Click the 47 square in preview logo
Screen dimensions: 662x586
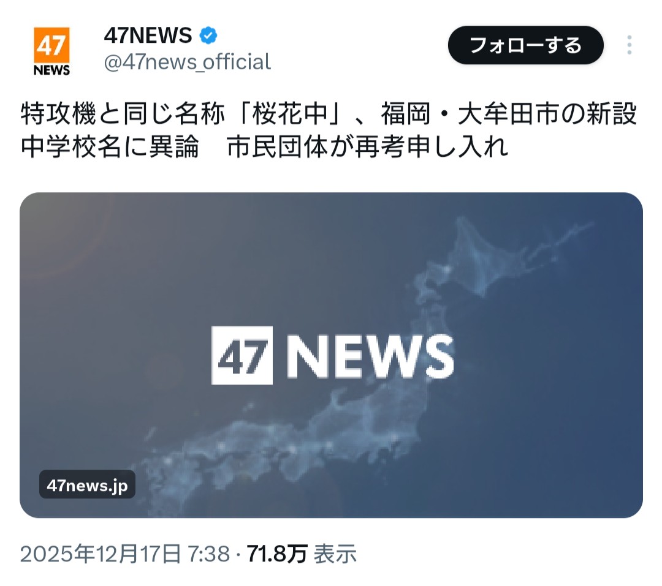pos(242,355)
